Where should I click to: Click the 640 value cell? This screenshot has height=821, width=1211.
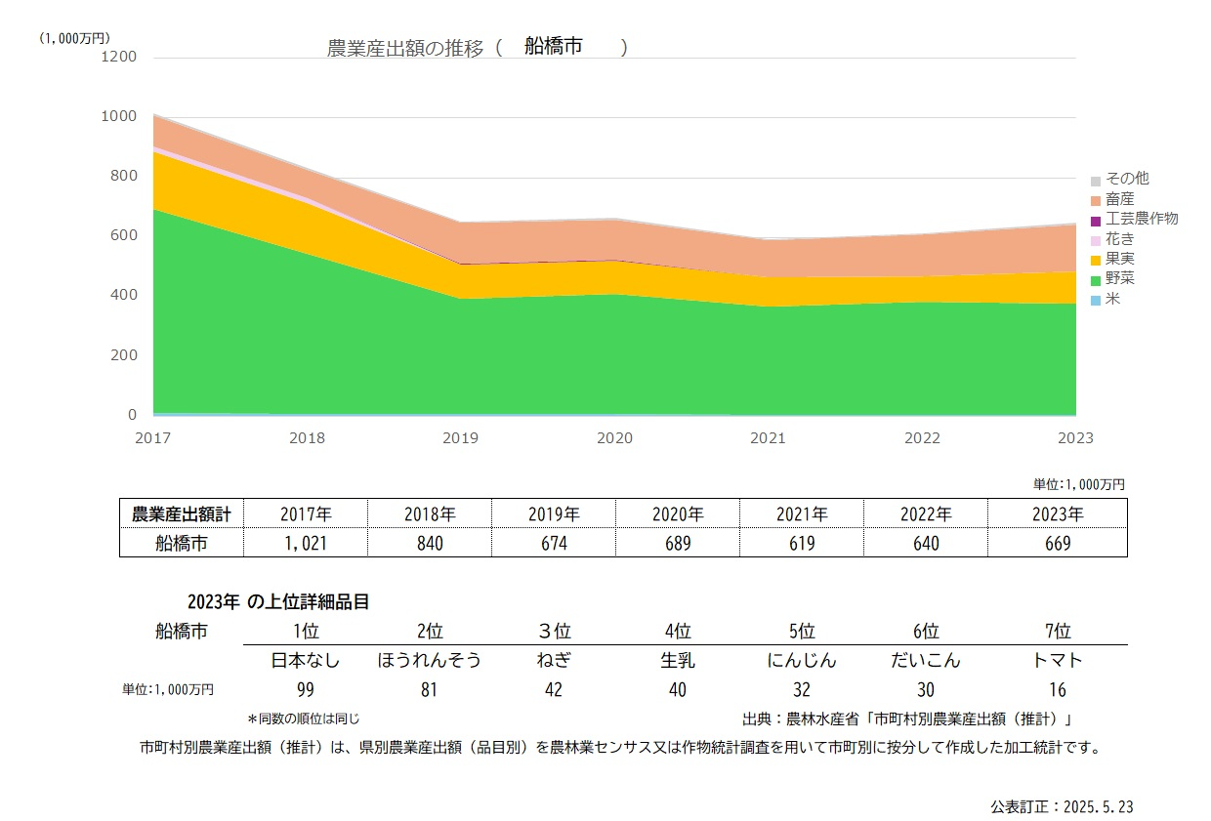pos(926,543)
